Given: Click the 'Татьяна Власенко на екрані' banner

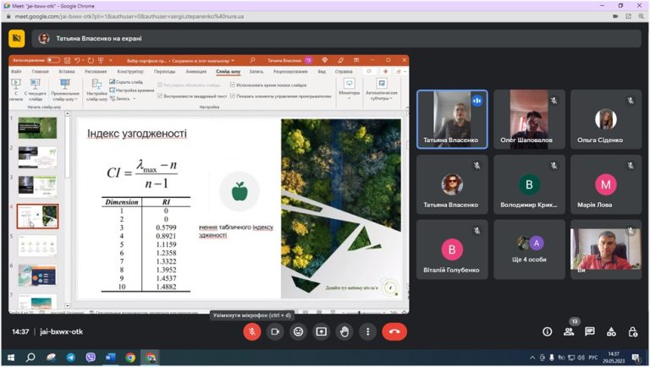Looking at the screenshot, I should 337,39.
